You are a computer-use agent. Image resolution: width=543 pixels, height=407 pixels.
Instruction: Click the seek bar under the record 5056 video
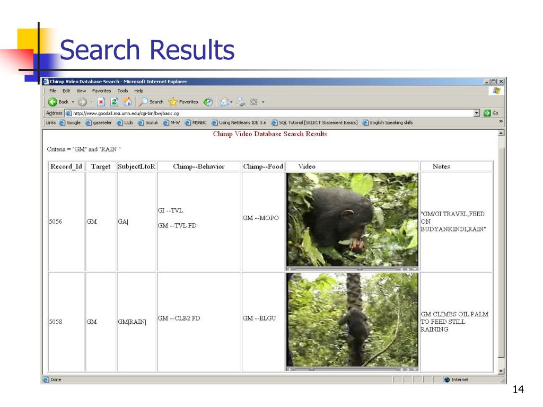(346, 269)
